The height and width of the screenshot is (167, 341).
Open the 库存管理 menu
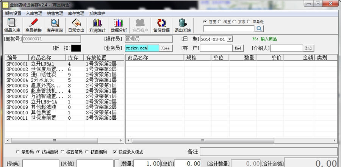76,14
